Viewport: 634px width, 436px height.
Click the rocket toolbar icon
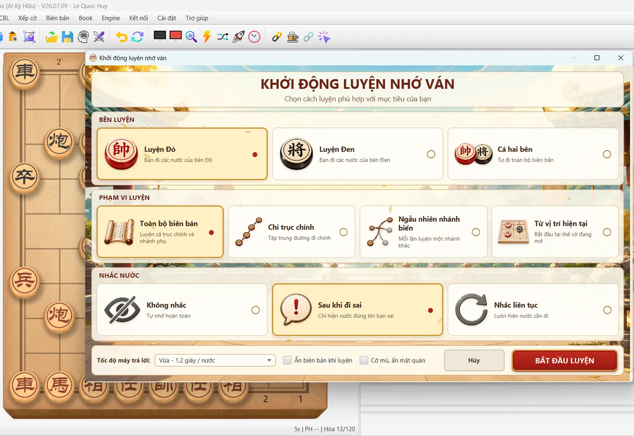(x=238, y=37)
